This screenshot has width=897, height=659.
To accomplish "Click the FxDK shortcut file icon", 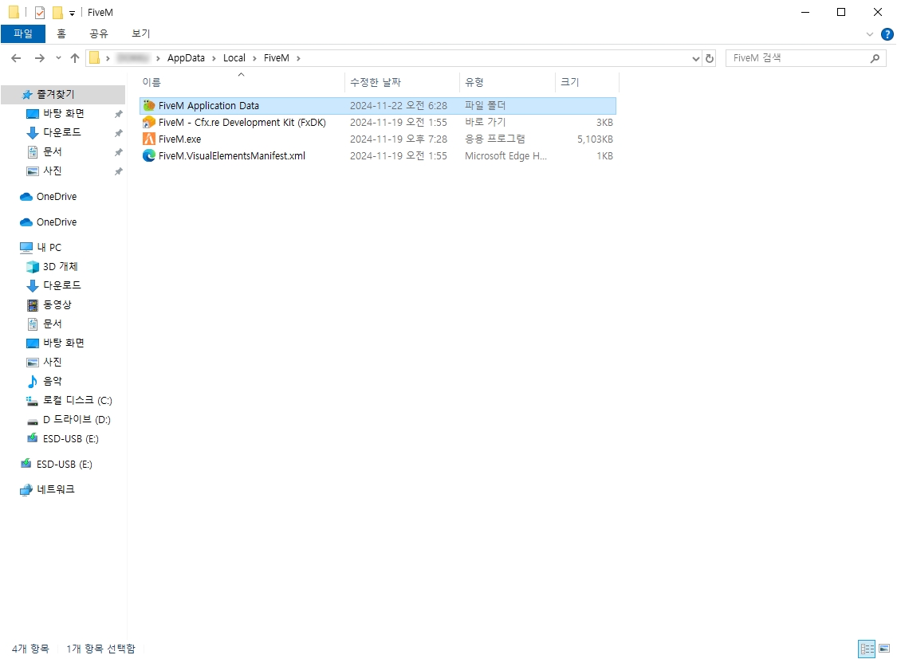I will [x=148, y=123].
